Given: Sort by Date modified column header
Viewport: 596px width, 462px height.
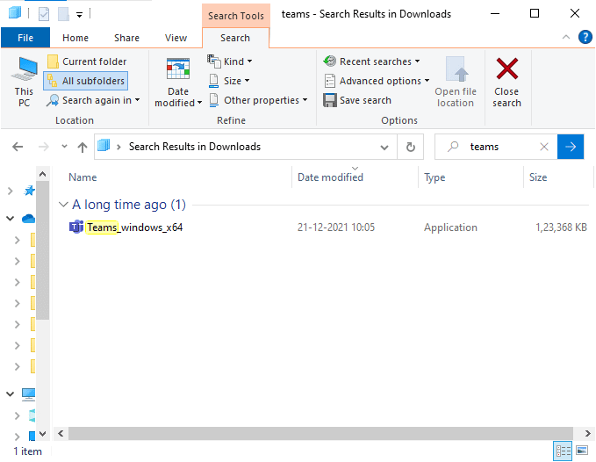Looking at the screenshot, I should click(x=330, y=177).
